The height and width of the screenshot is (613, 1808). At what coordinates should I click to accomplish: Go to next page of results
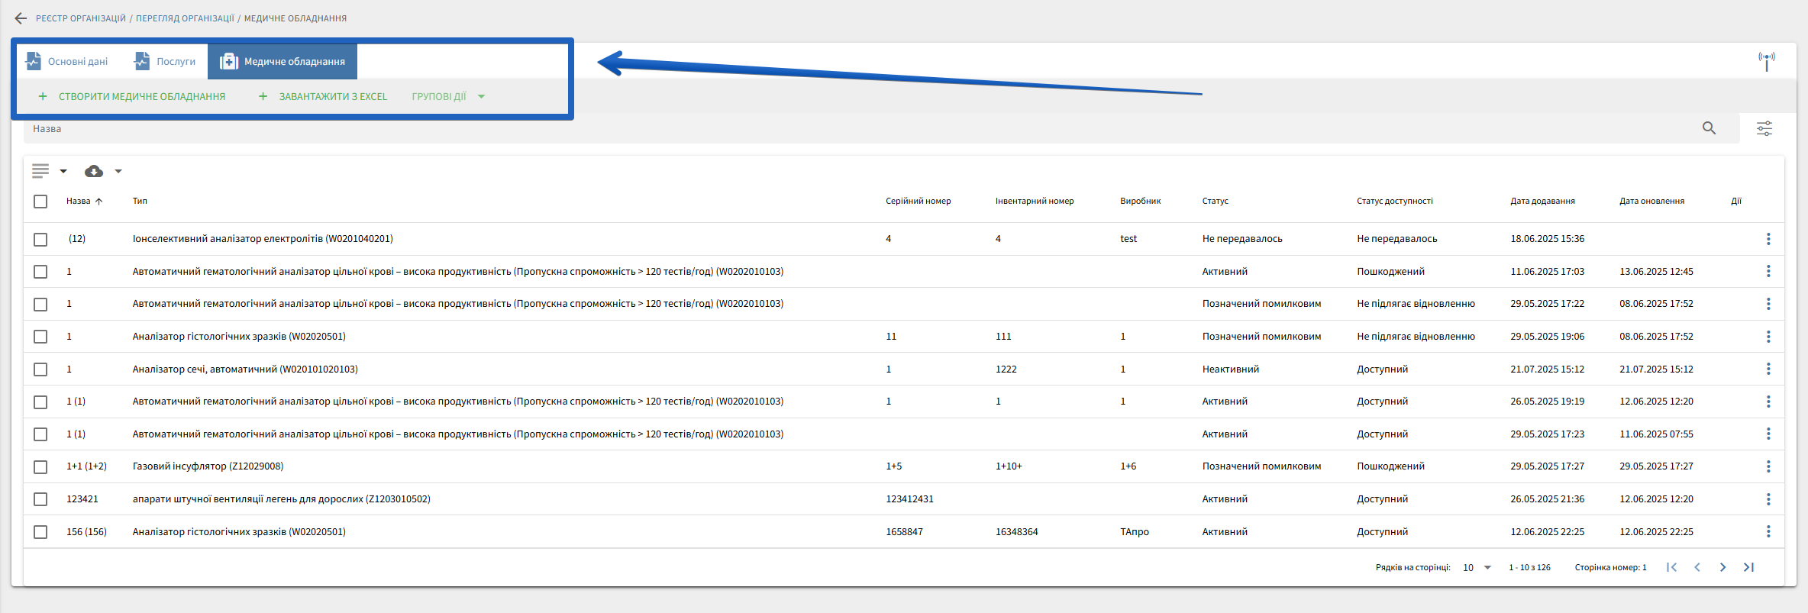1722,567
